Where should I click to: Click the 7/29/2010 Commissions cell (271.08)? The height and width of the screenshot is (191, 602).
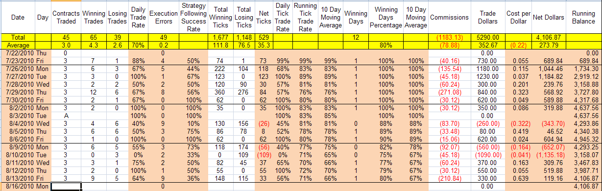[x=449, y=91]
